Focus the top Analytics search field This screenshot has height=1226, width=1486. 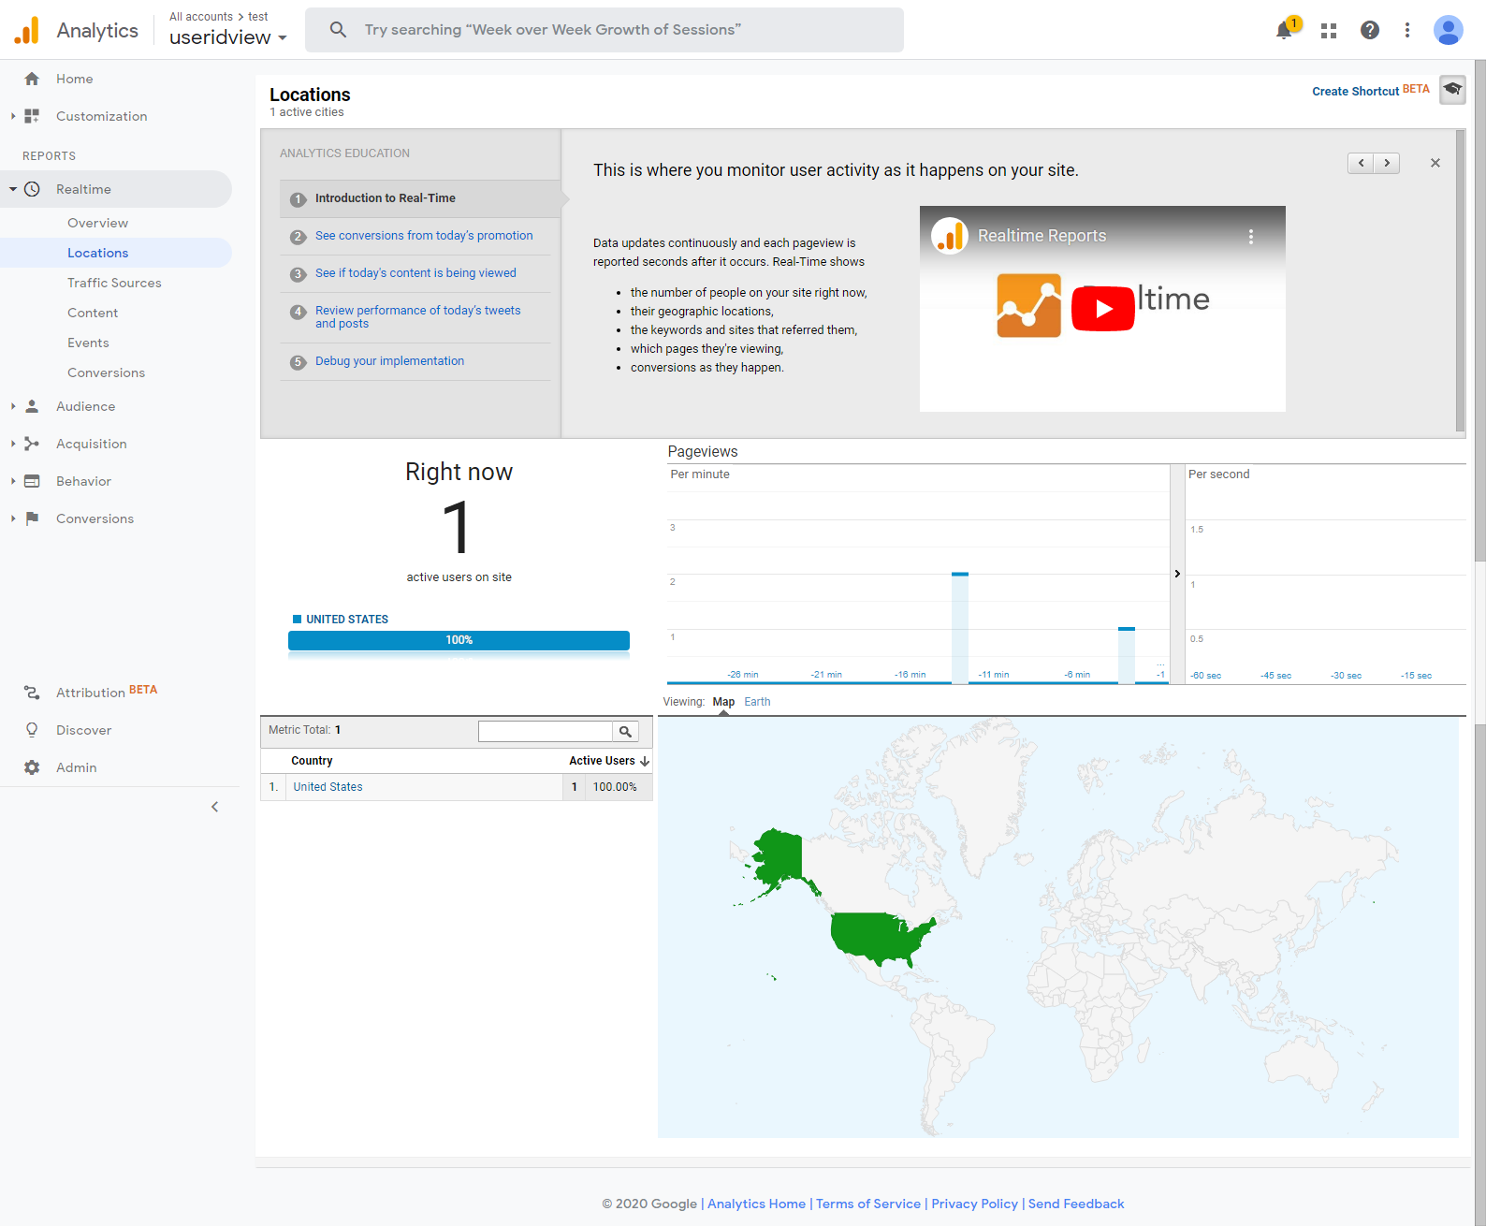point(605,30)
